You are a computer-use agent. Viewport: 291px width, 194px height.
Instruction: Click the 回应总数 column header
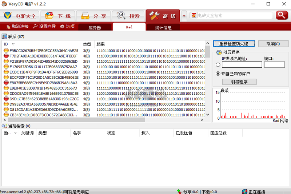(225, 133)
